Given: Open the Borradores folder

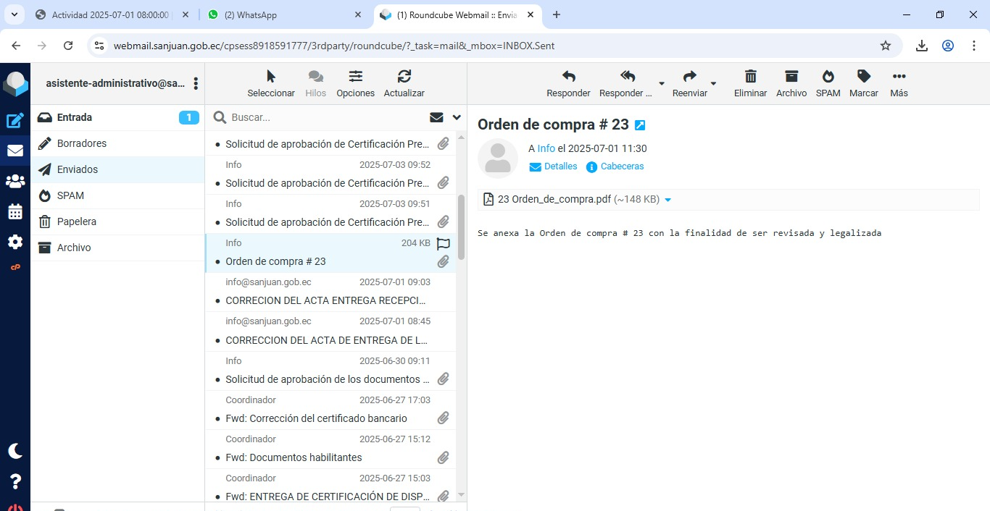Looking at the screenshot, I should (82, 143).
